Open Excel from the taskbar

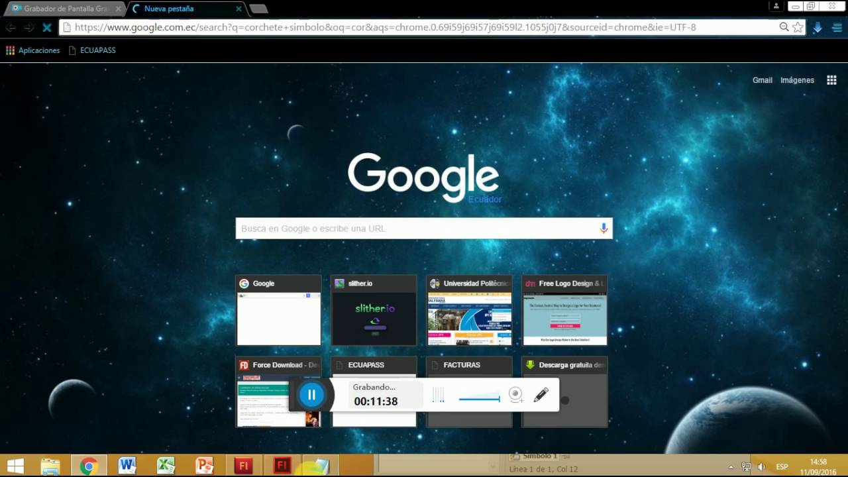(166, 466)
